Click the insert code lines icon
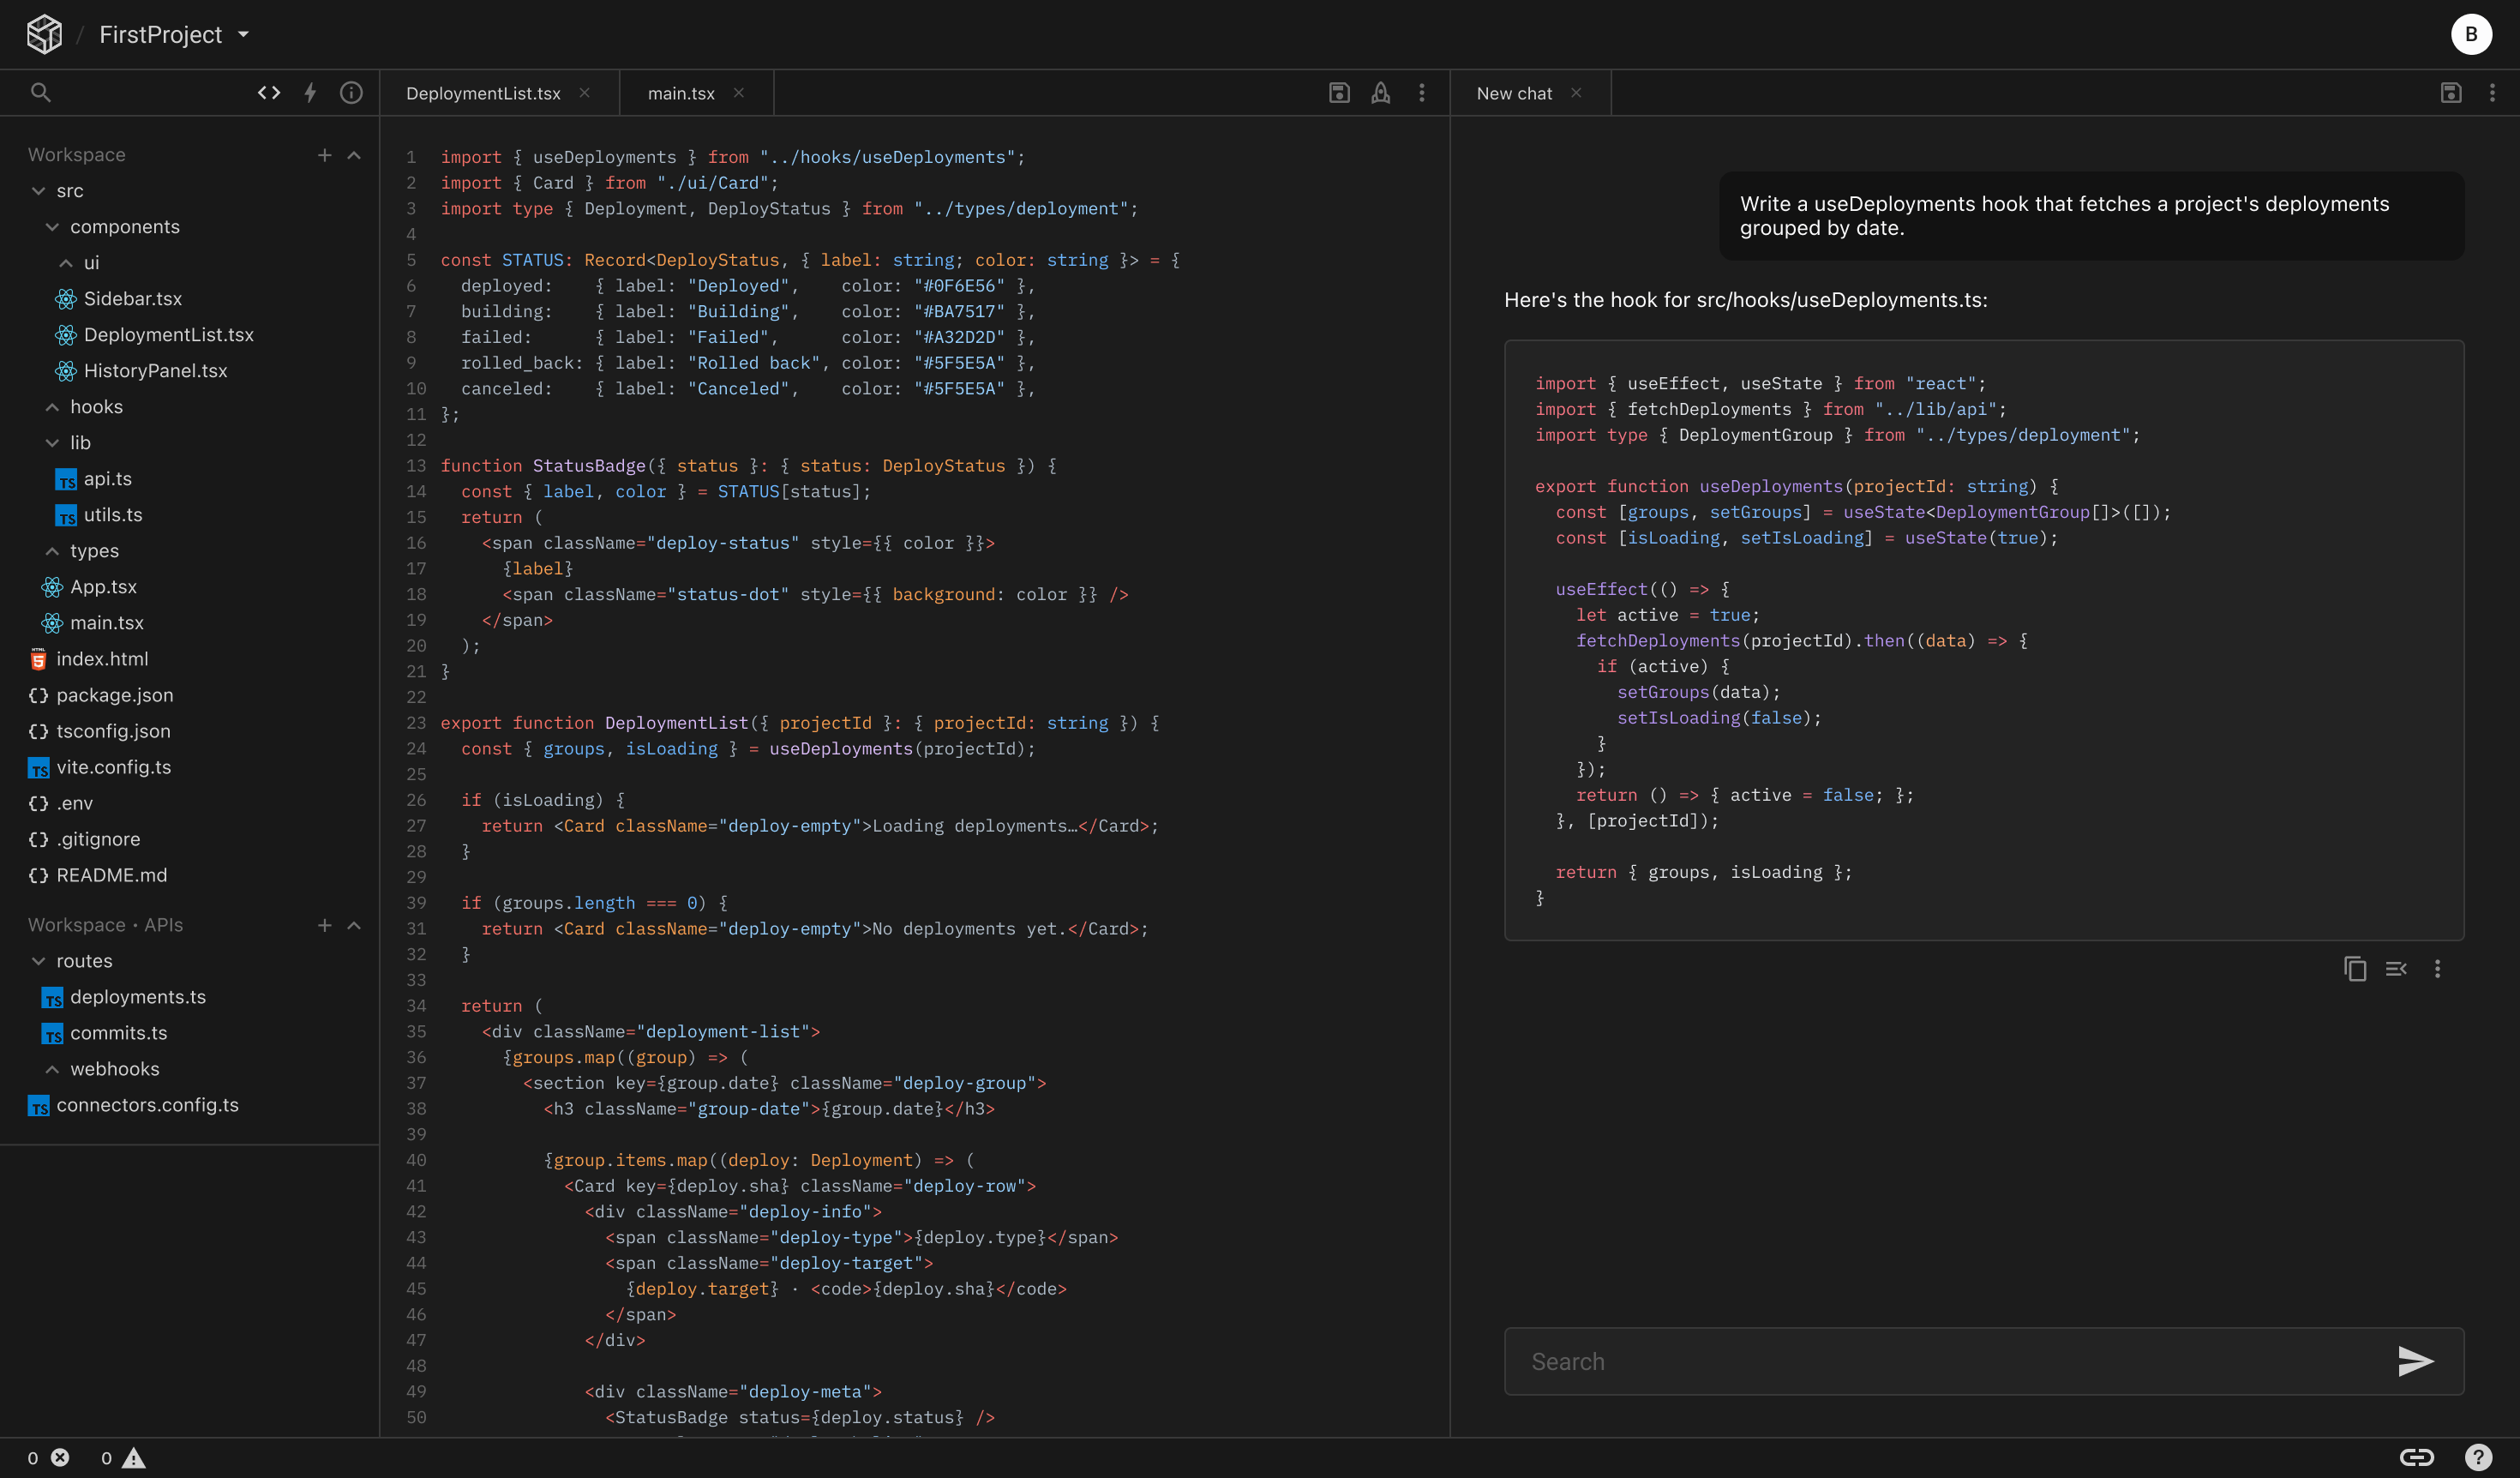The height and width of the screenshot is (1478, 2520). coord(2396,969)
